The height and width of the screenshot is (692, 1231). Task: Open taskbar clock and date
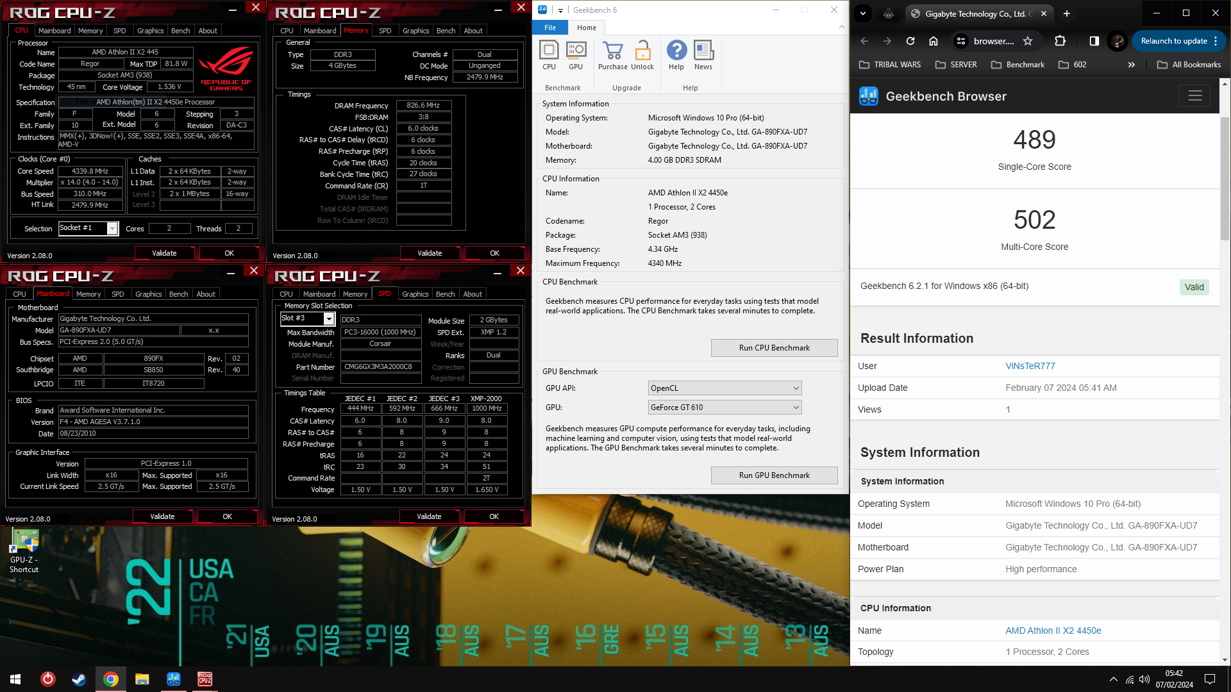click(1175, 679)
